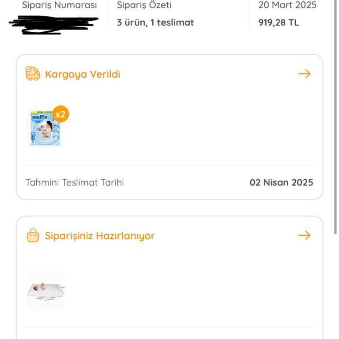The width and height of the screenshot is (339, 339).
Task: Click the x2 quantity badge
Action: (61, 115)
